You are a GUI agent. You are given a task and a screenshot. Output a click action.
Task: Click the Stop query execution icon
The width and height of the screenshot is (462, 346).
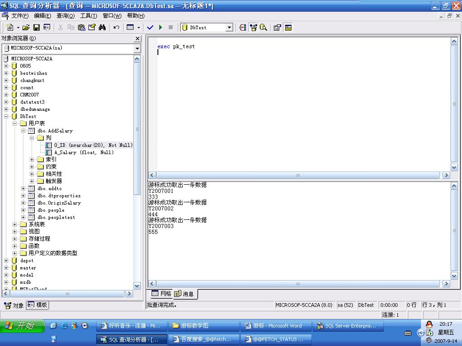click(x=171, y=27)
